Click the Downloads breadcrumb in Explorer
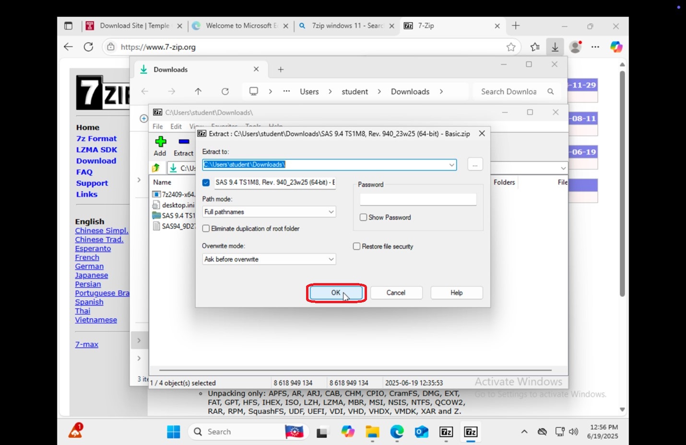686x445 pixels. point(410,91)
